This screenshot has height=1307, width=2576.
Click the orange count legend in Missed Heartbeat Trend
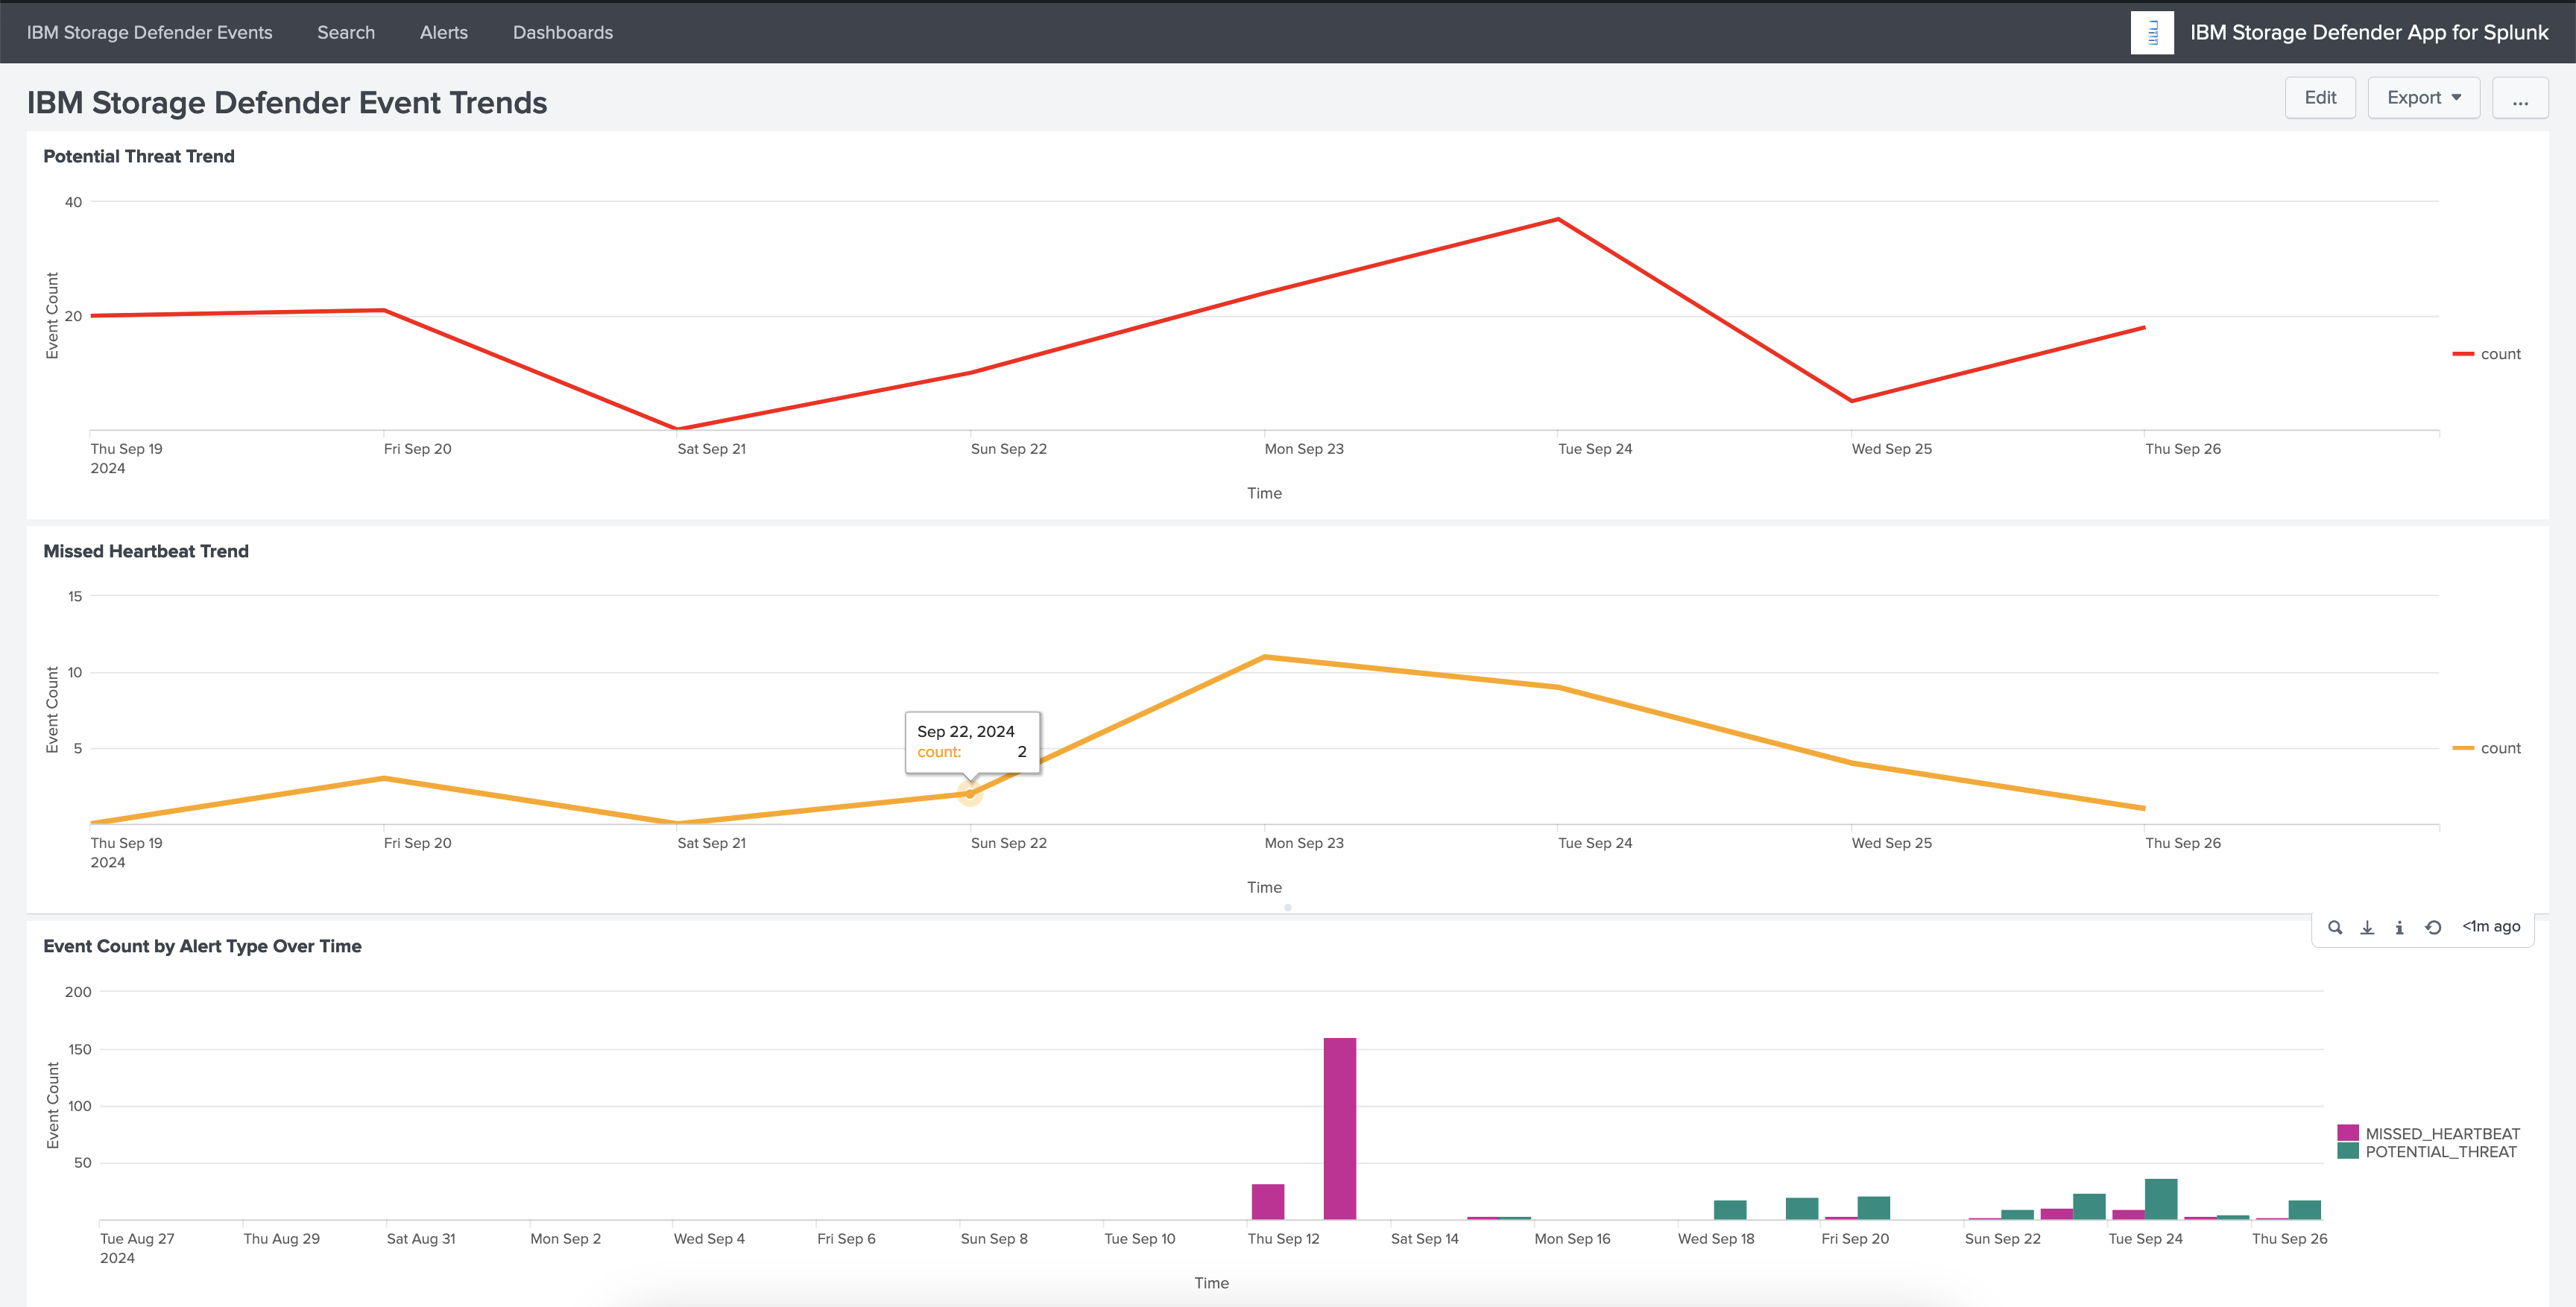pos(2487,748)
